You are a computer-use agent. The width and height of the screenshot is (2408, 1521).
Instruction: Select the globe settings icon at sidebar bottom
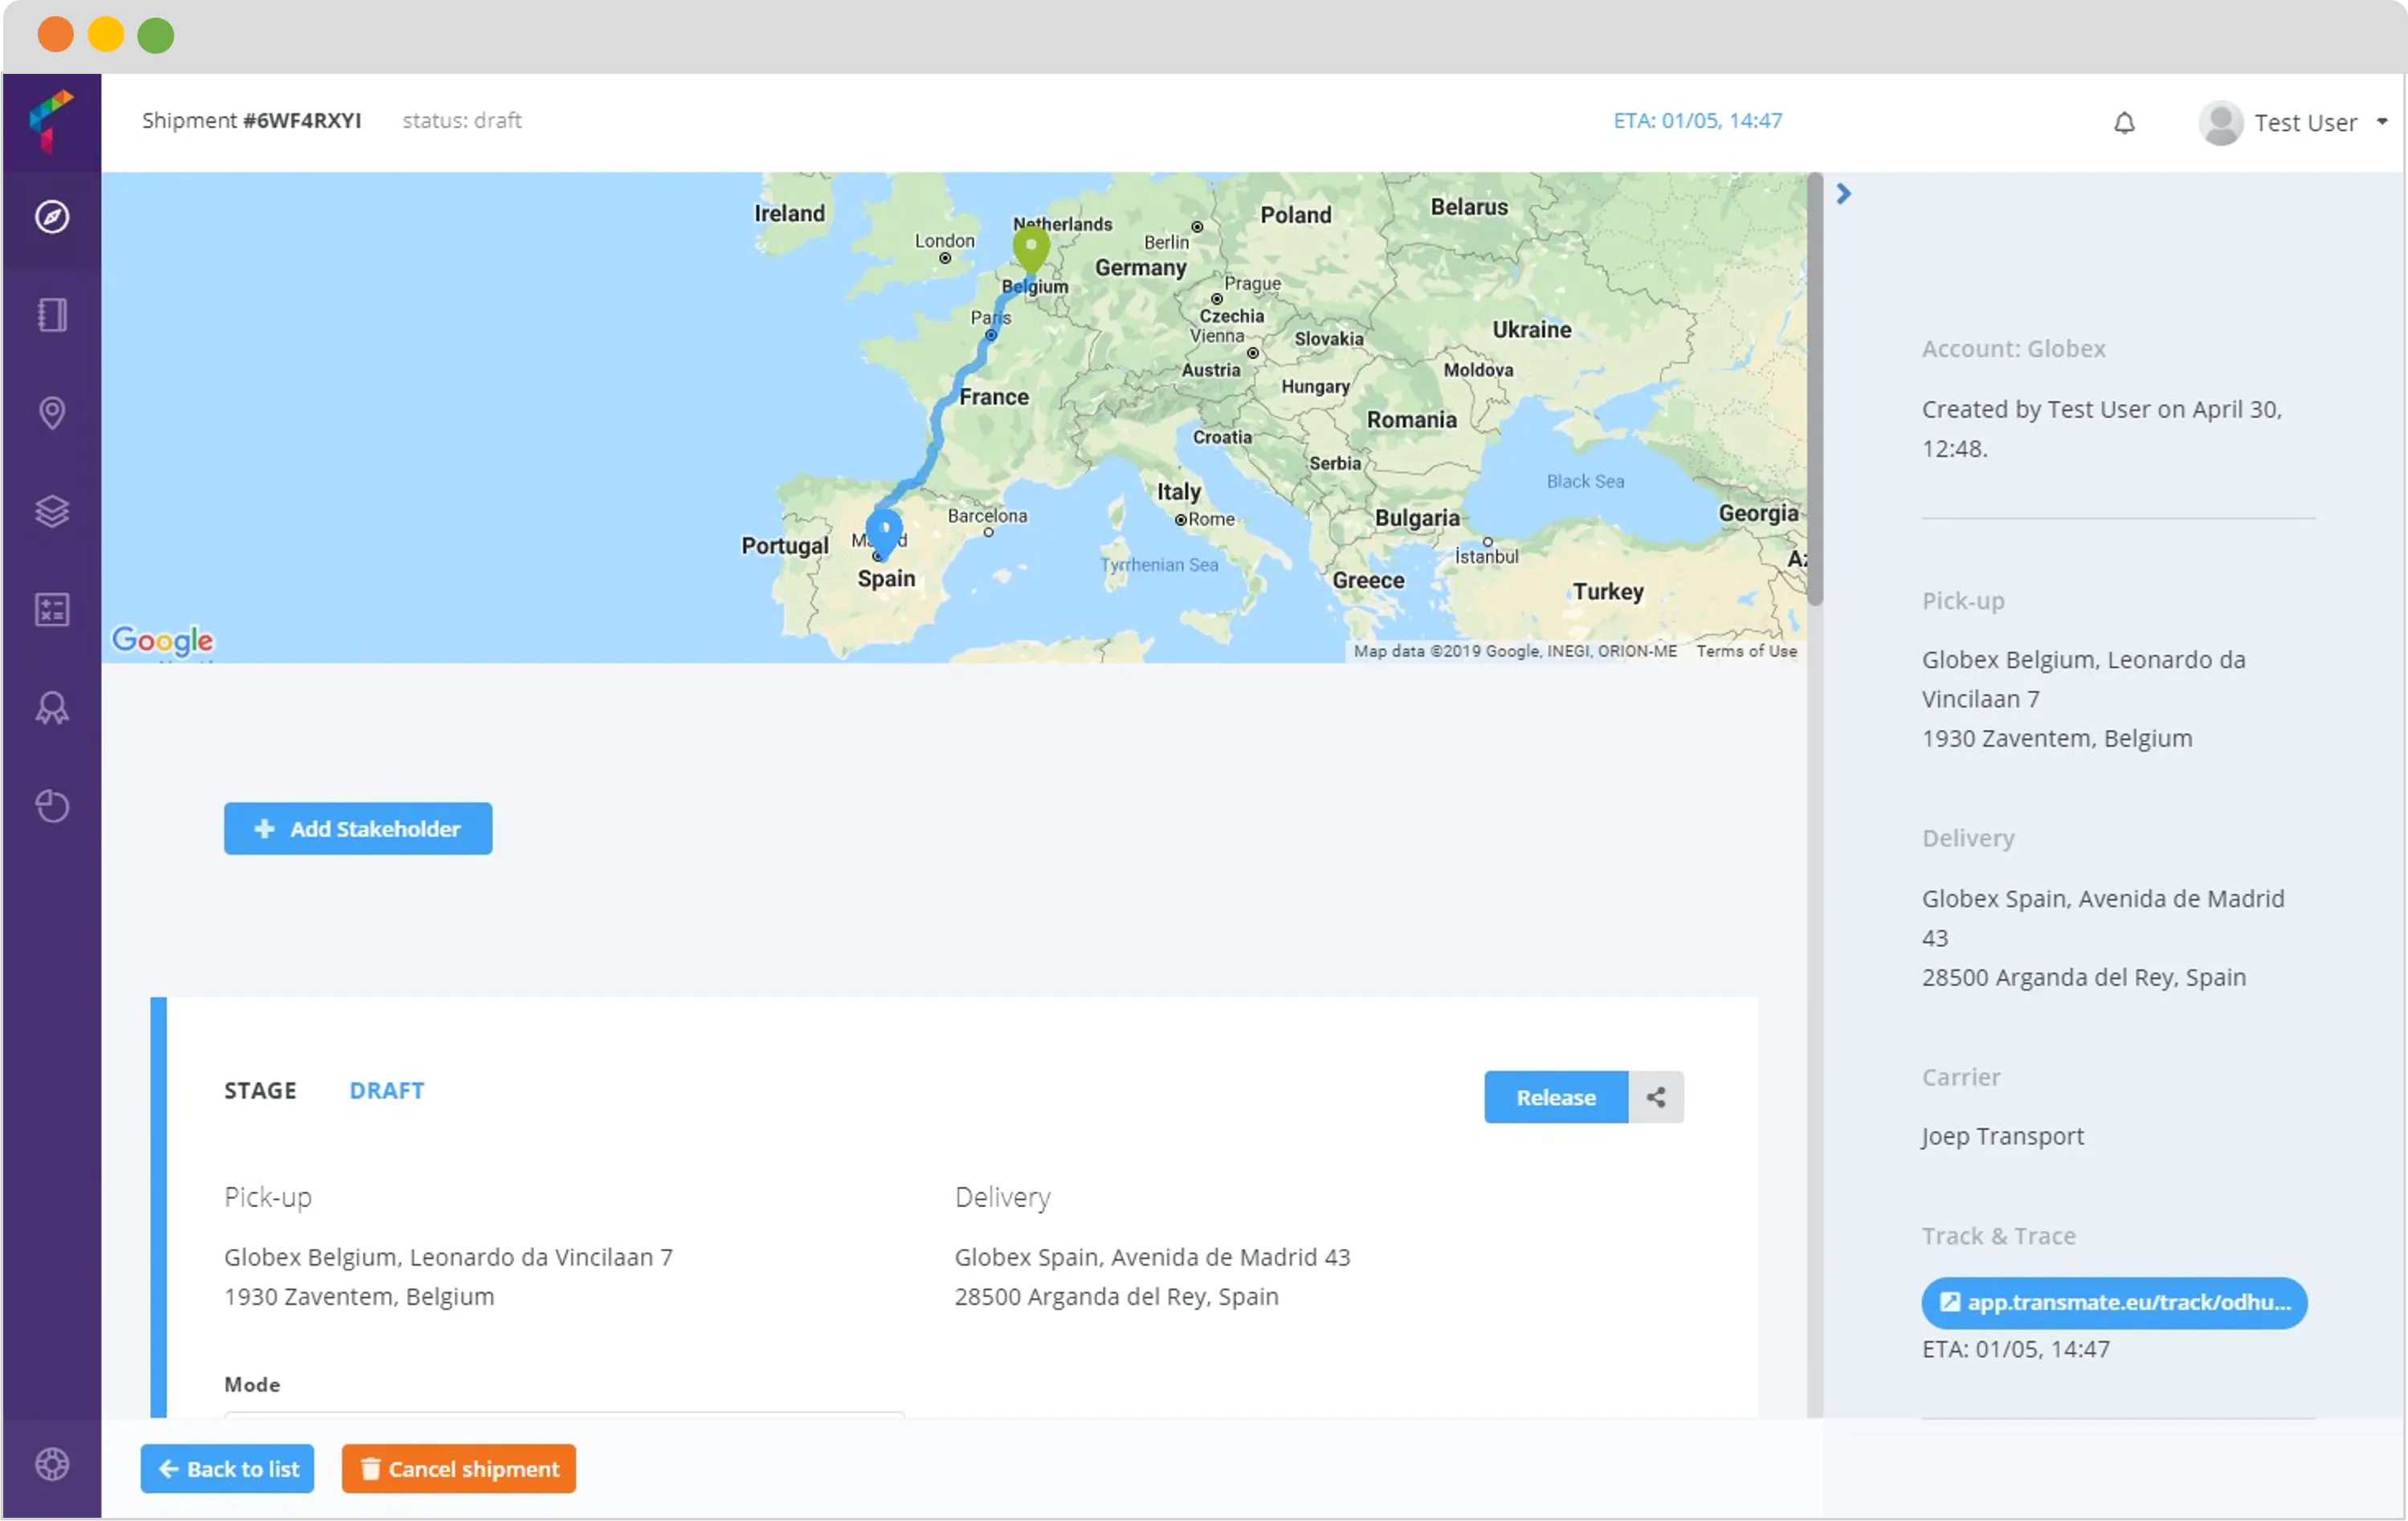point(52,1464)
